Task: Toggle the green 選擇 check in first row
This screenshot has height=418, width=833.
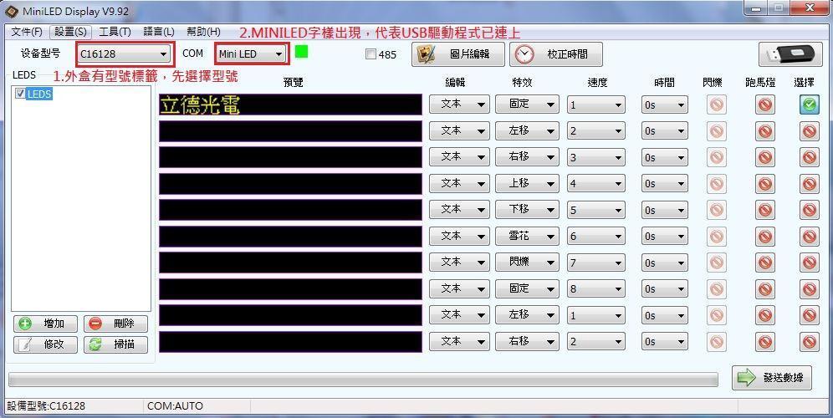Action: click(x=809, y=104)
